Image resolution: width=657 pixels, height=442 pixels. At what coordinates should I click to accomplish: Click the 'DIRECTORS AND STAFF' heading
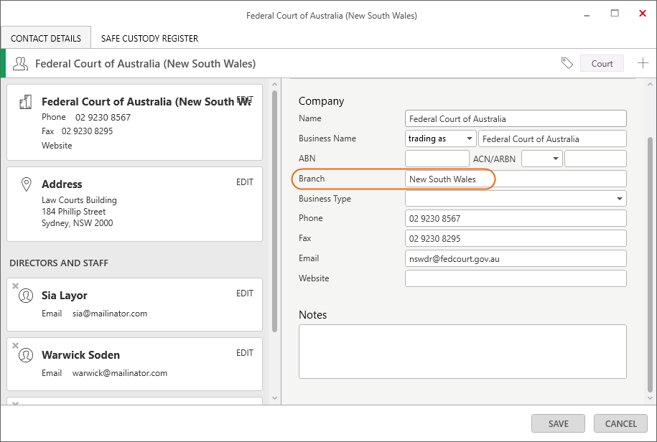(x=59, y=263)
